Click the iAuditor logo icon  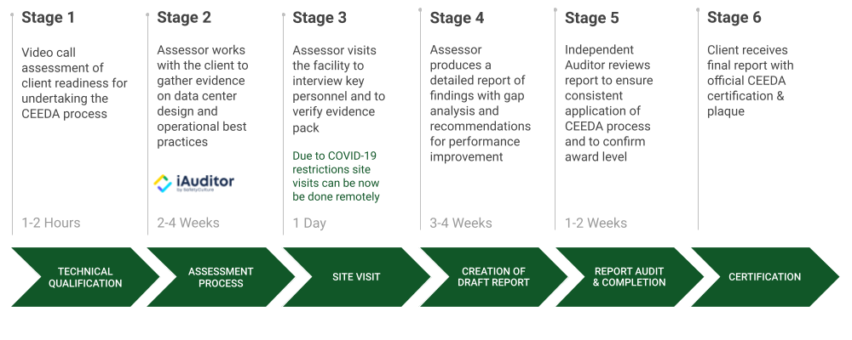pyautogui.click(x=163, y=184)
